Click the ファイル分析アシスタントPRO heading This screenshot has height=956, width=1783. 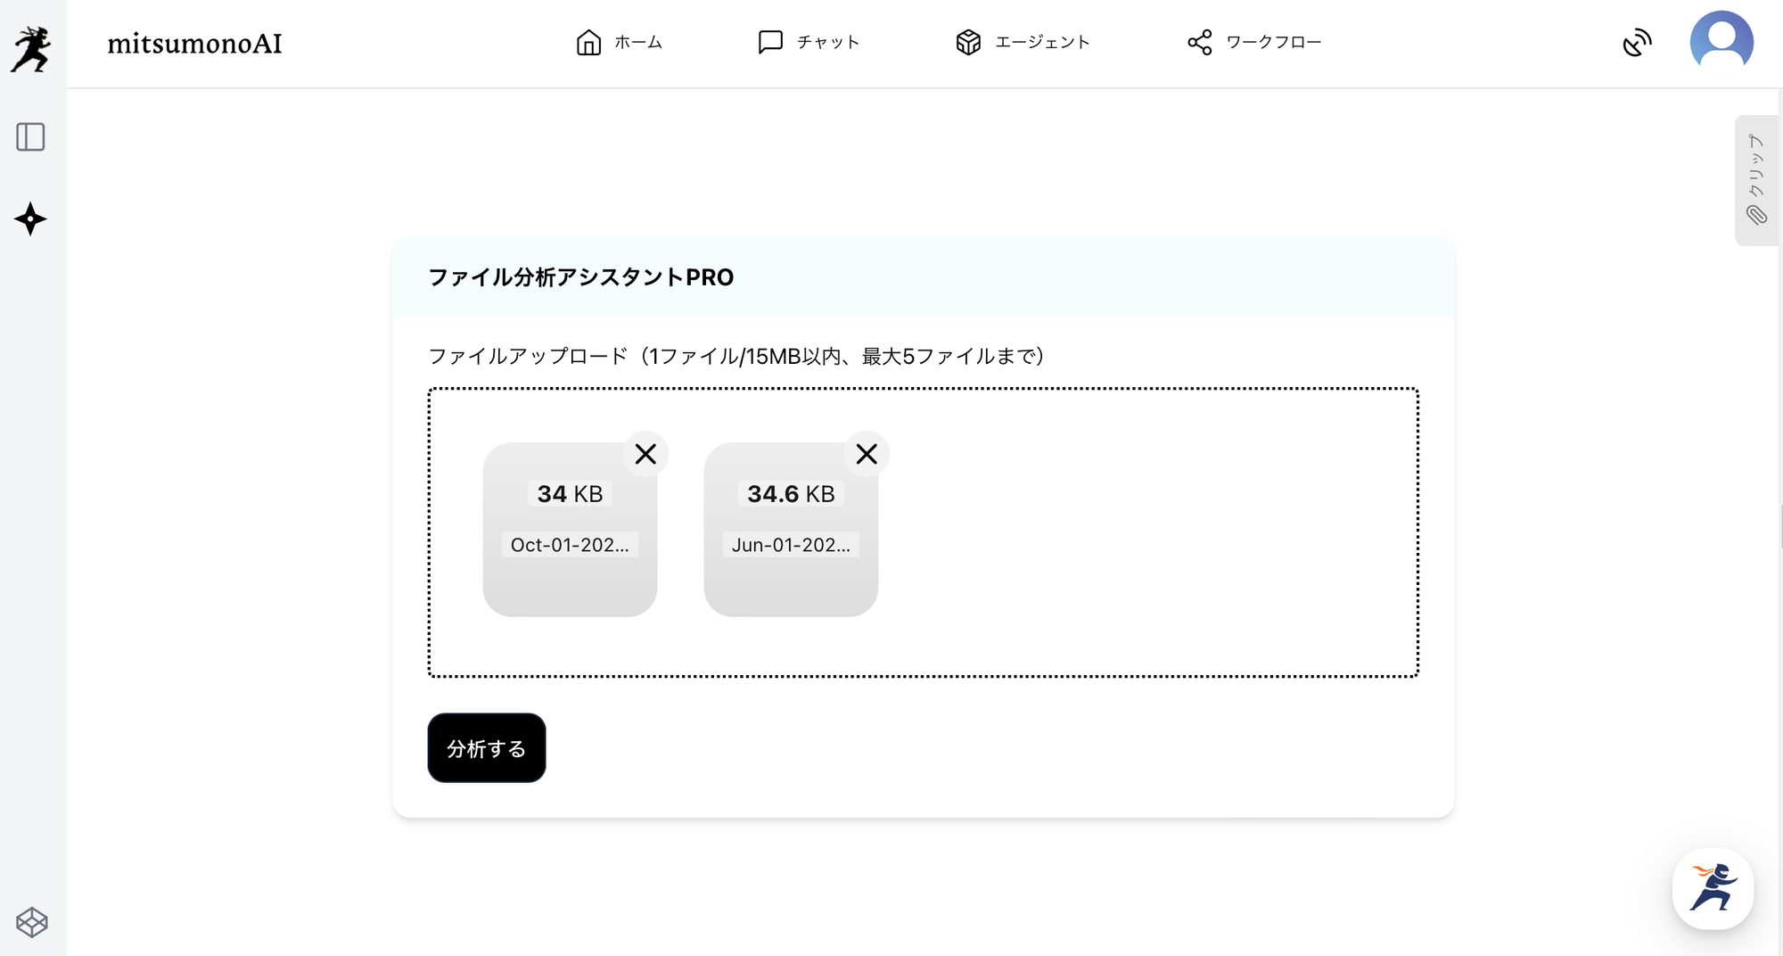pos(581,277)
